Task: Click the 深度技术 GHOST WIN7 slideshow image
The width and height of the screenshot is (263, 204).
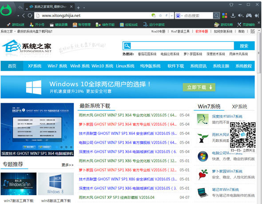Action: [x=37, y=129]
